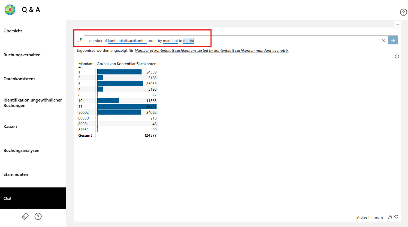Open the Buchungsverhalten page
Image resolution: width=408 pixels, height=227 pixels.
[x=22, y=55]
